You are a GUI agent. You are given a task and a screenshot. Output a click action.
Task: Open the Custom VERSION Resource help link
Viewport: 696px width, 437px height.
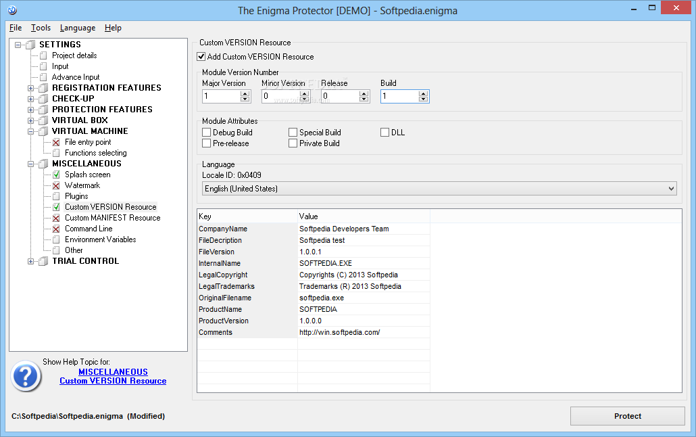pos(114,381)
